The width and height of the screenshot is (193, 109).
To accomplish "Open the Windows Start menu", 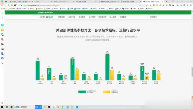I will point(2,107).
